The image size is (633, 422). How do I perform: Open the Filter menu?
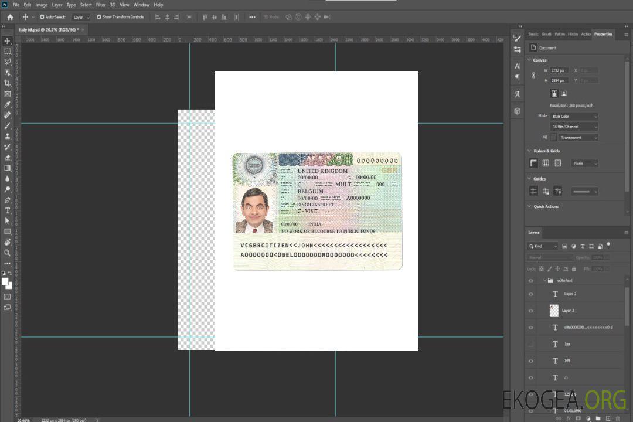(x=101, y=5)
